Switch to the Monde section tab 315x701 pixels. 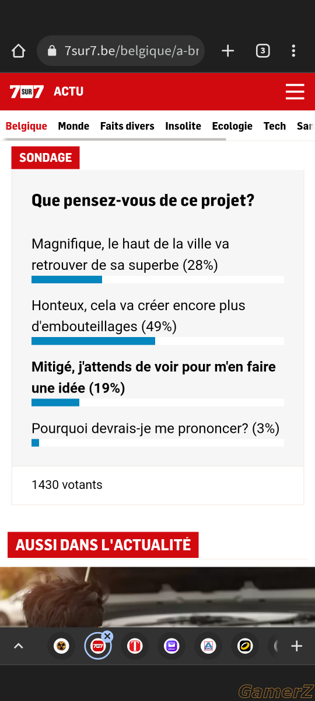click(73, 126)
